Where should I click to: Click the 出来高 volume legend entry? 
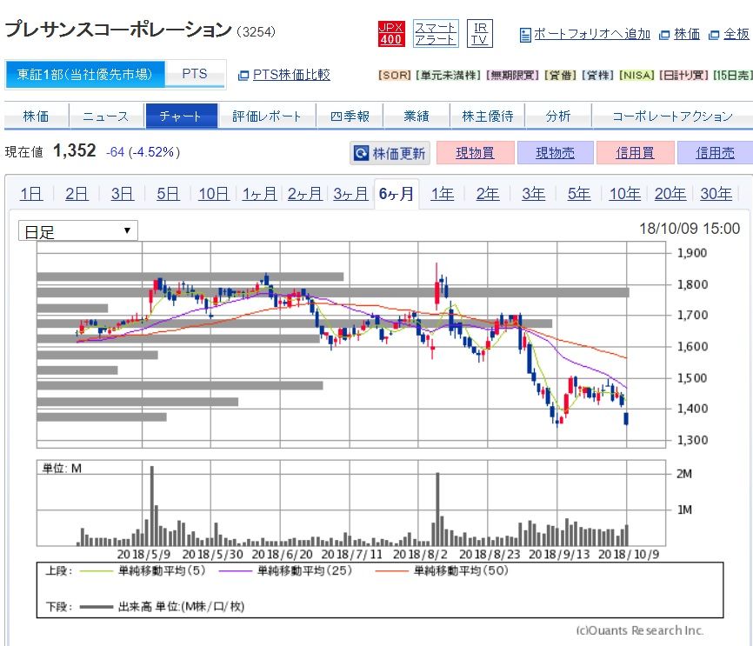coord(163,607)
